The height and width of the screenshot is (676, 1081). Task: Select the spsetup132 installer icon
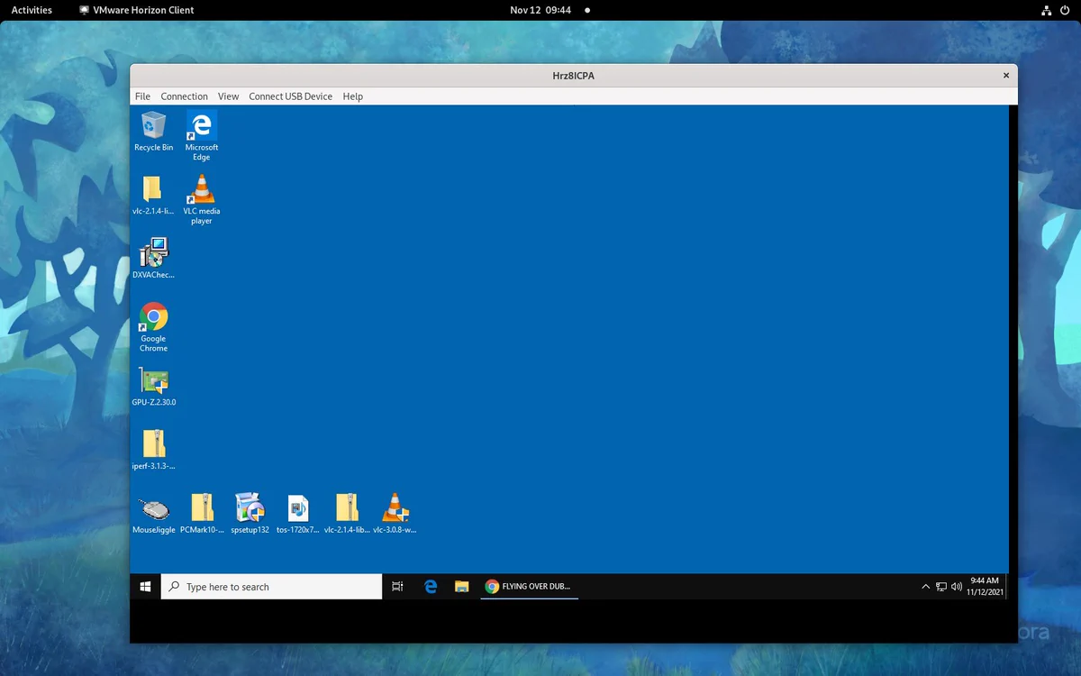click(250, 514)
